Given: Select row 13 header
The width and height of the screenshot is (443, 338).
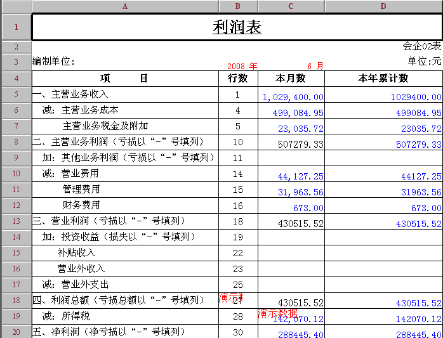Looking at the screenshot, I should coord(17,221).
